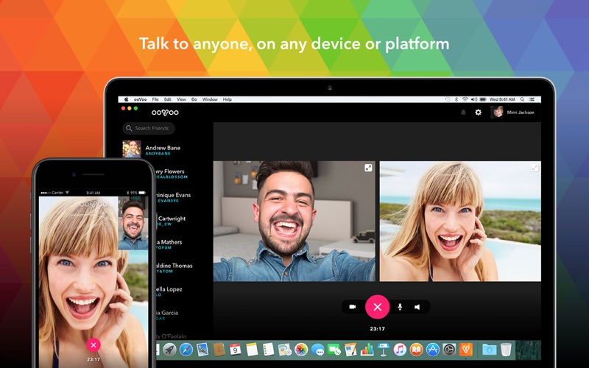
Task: Open the notifications bell
Action: pyautogui.click(x=463, y=113)
